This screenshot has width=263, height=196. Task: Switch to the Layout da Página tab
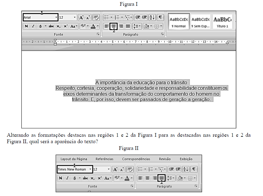click(x=74, y=159)
